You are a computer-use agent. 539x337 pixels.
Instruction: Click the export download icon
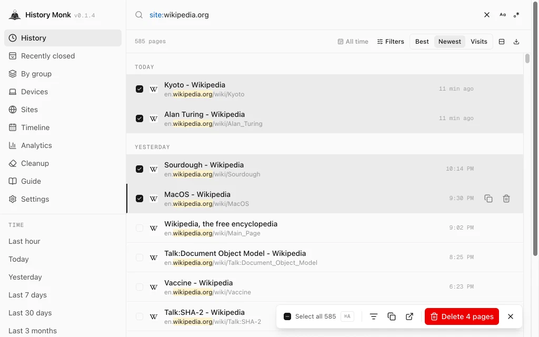pyautogui.click(x=516, y=42)
